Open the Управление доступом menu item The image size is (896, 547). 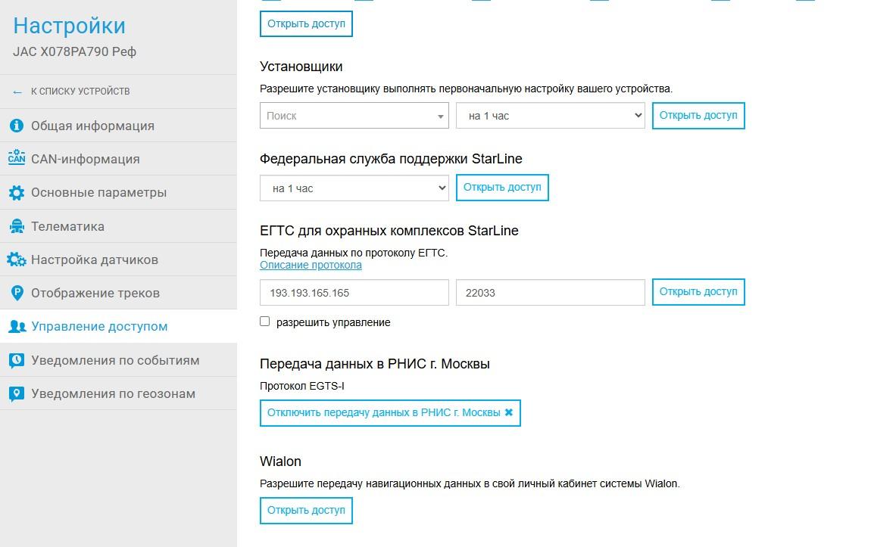tap(99, 327)
